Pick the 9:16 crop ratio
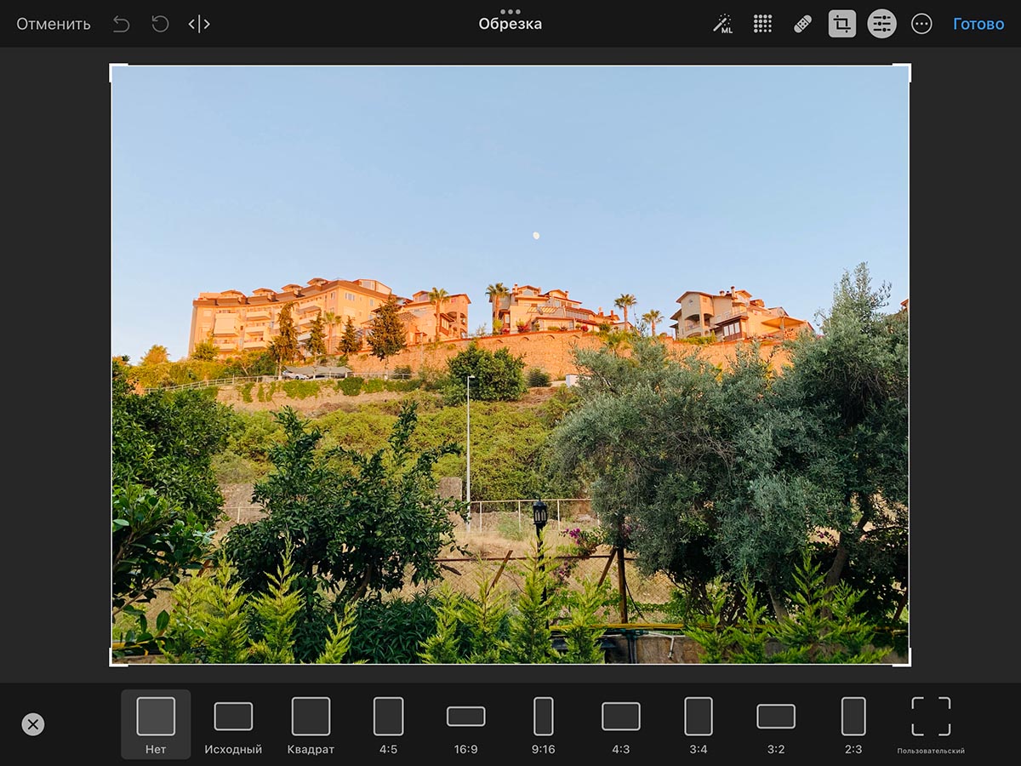The image size is (1021, 766). tap(543, 724)
